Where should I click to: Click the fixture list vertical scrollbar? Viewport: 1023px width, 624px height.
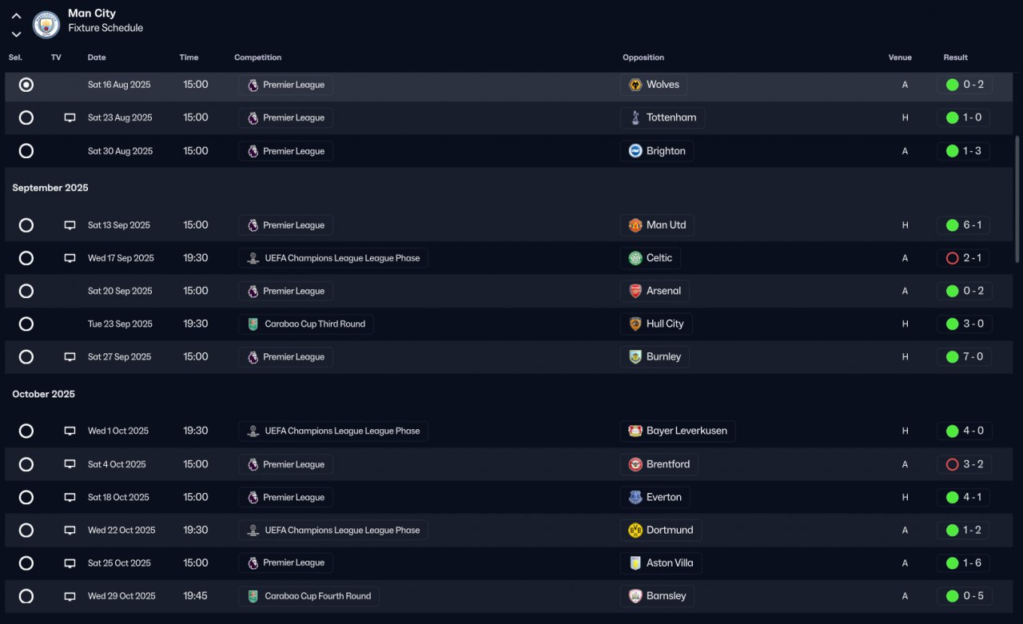tap(1017, 200)
